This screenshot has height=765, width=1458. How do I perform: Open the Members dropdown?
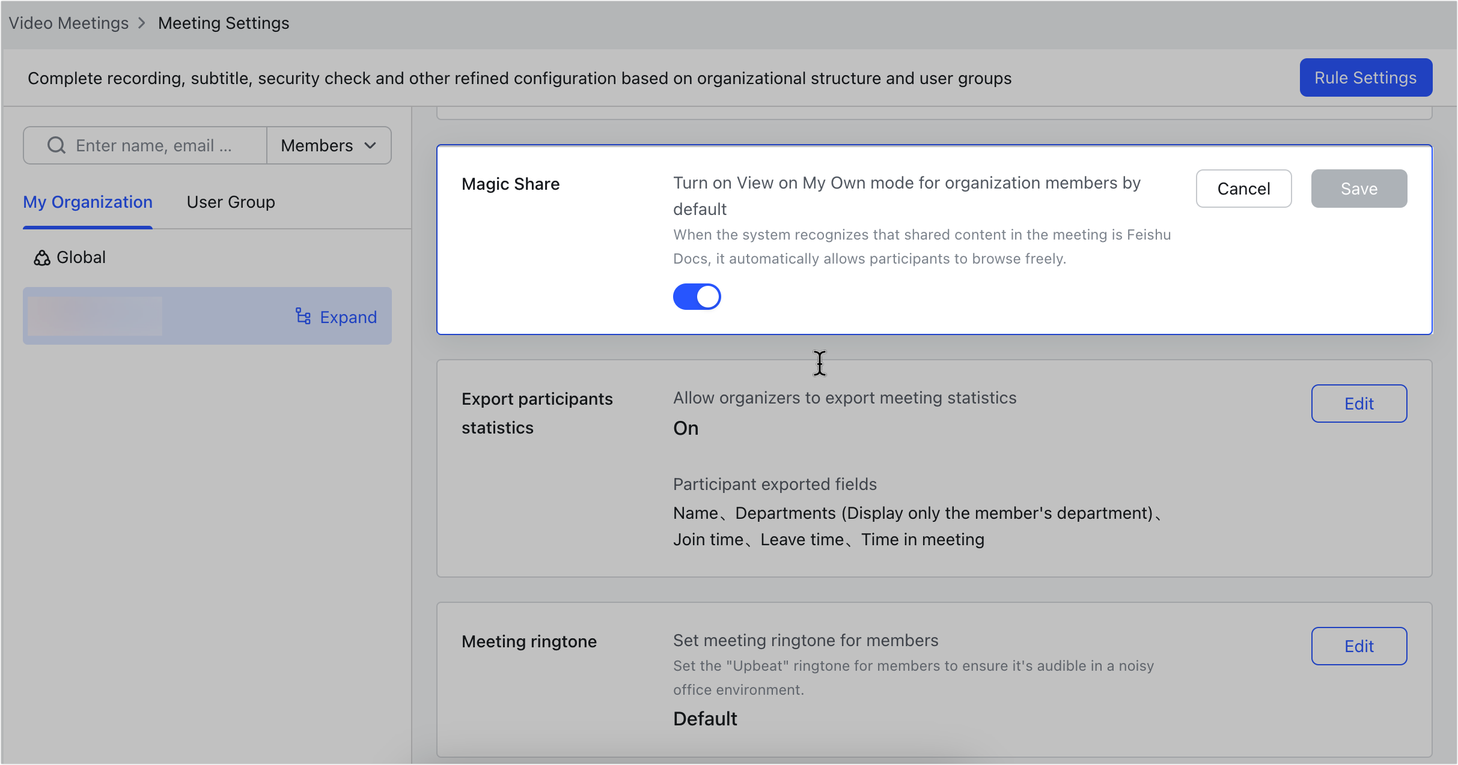coord(329,145)
